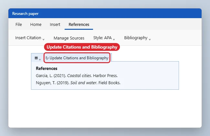Select the Garcia, L. (2021) reference entry
Viewport: 210px width, 136px height.
coord(77,75)
